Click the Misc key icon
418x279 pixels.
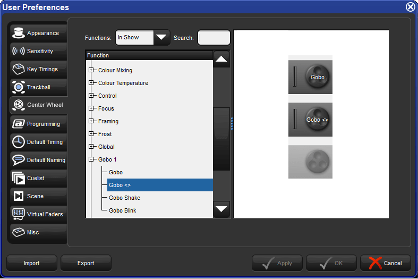18,232
